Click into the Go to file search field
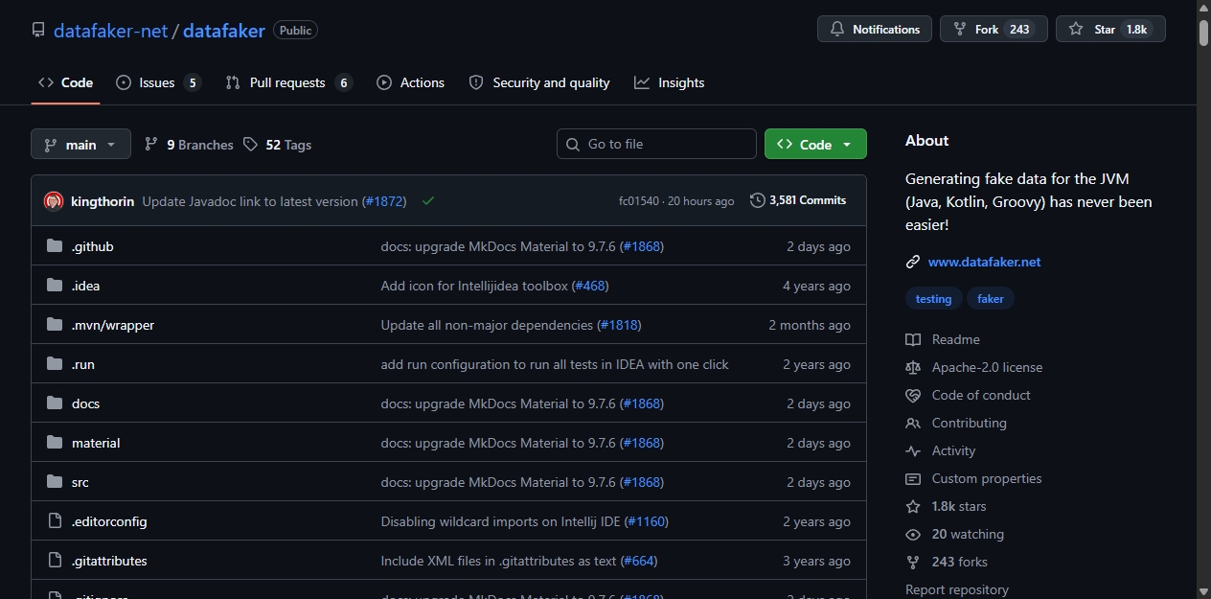Screen dimensions: 1211x599 coord(656,144)
